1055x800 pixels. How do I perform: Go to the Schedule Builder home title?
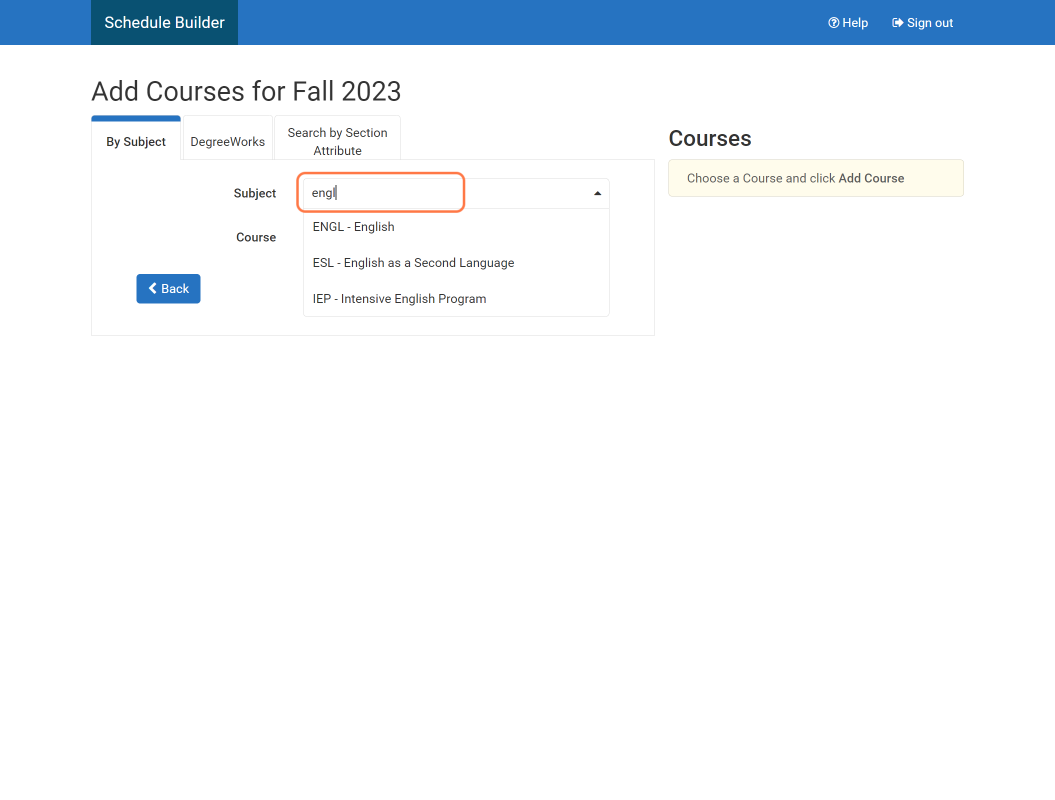tap(164, 22)
